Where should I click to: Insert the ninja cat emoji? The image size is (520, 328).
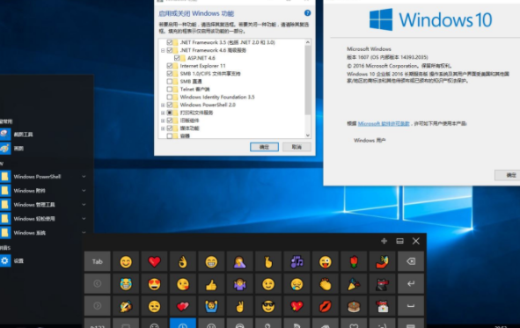383,284
